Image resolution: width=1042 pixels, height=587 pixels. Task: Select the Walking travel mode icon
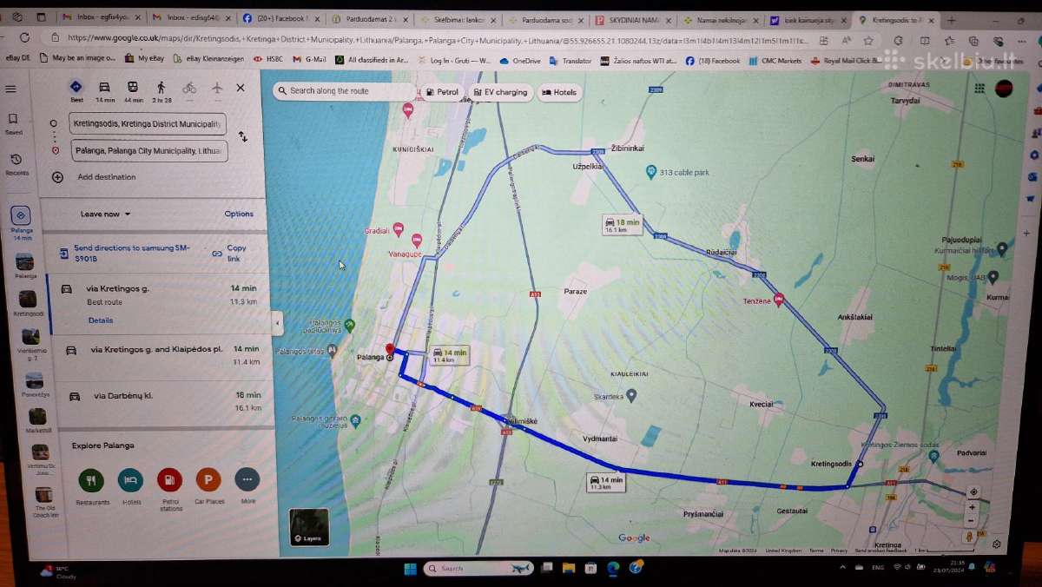click(161, 90)
